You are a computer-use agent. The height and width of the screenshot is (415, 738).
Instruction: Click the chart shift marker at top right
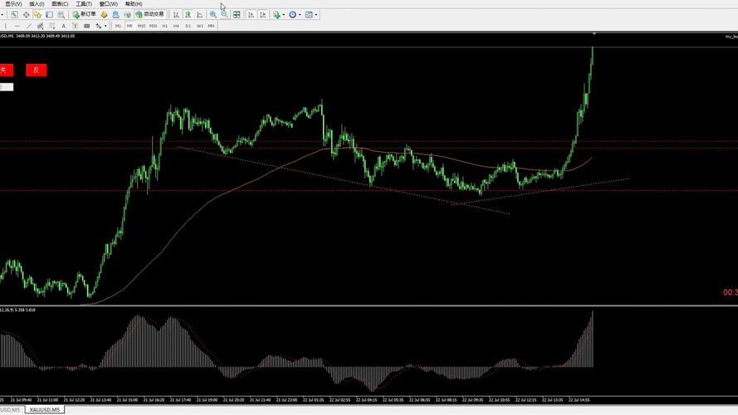pyautogui.click(x=594, y=34)
